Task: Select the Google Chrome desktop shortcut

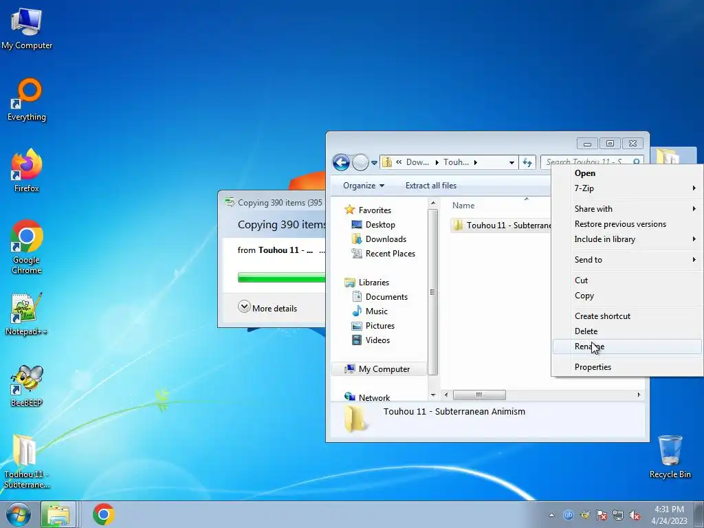Action: point(27,247)
